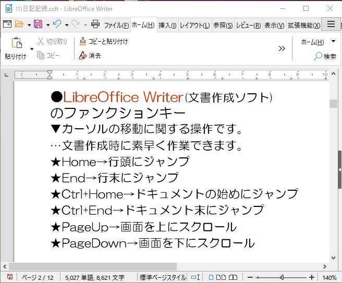342x283 pixels.
Task: Open the hamburger menu icon
Action: tap(331, 24)
